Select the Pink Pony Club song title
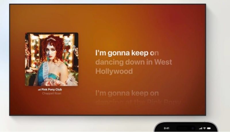The image size is (230, 132). tap(53, 90)
